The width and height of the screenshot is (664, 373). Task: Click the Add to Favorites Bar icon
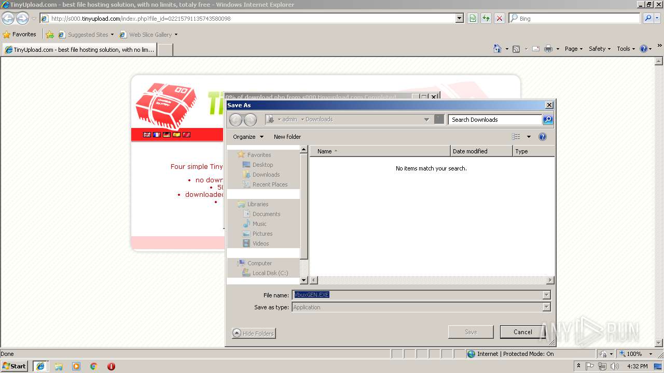[x=50, y=35]
